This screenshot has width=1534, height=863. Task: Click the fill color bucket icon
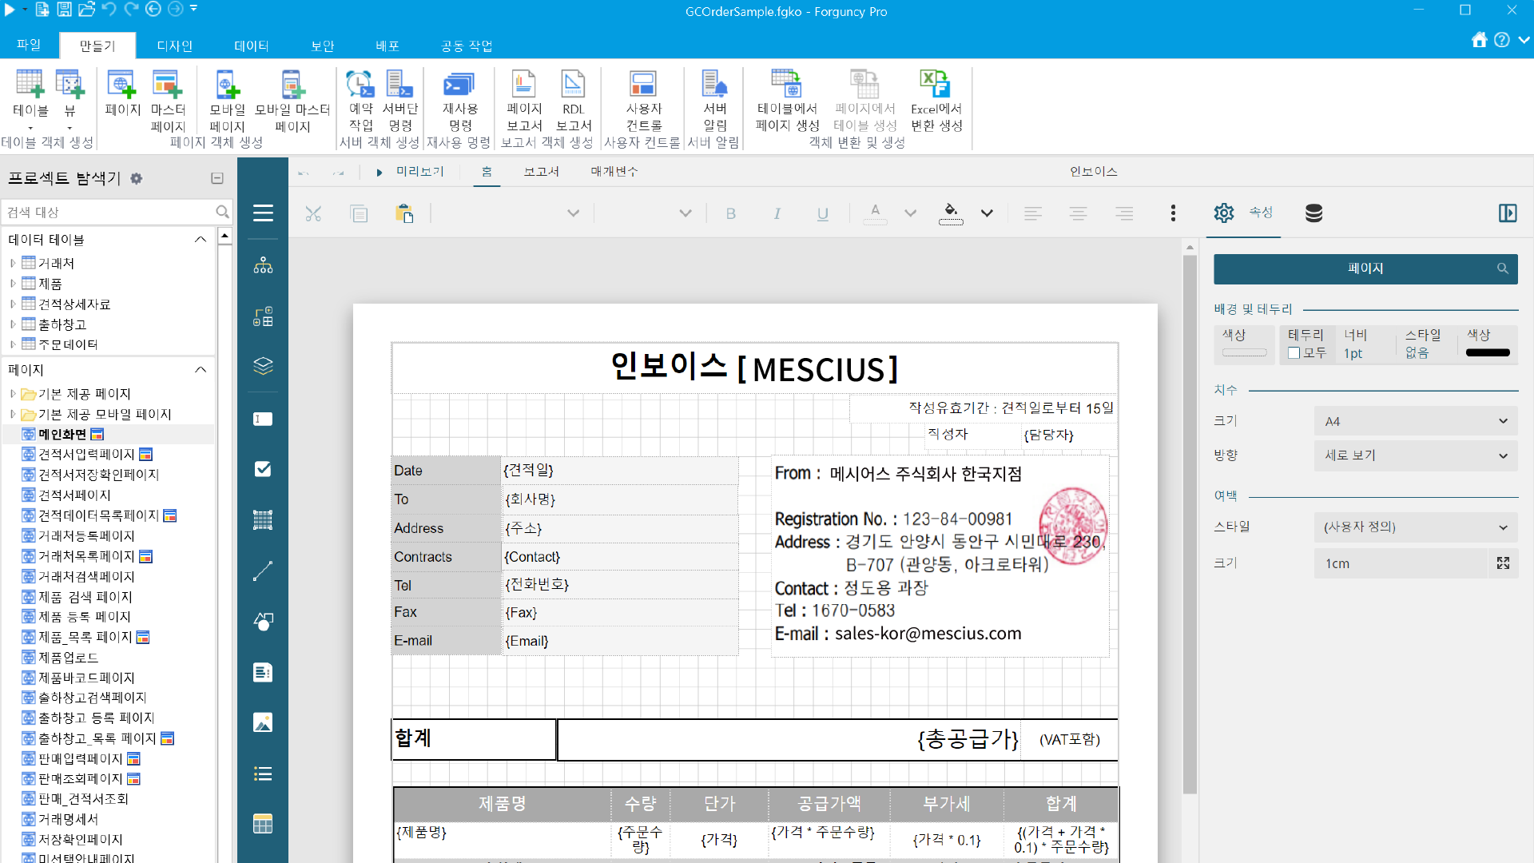pos(951,213)
